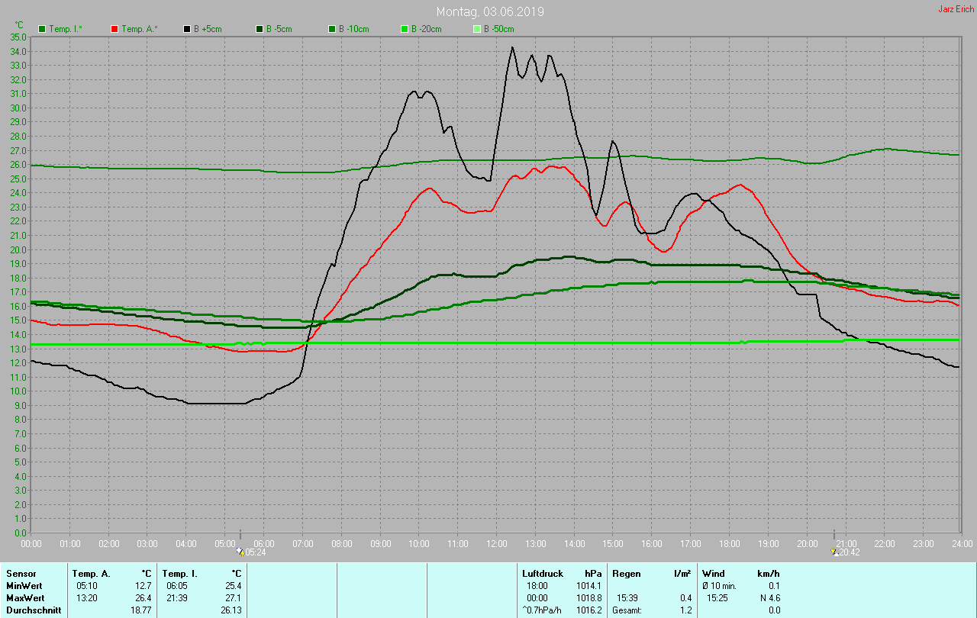
Task: Click the average pressure value '1016.2'
Action: coord(588,610)
